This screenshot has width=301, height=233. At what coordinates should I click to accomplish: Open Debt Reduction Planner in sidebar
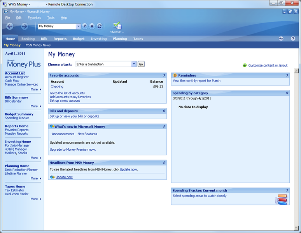coord(21,170)
